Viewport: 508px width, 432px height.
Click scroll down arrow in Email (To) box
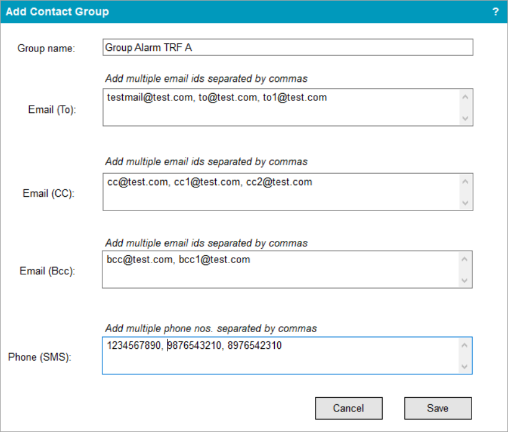pos(465,119)
